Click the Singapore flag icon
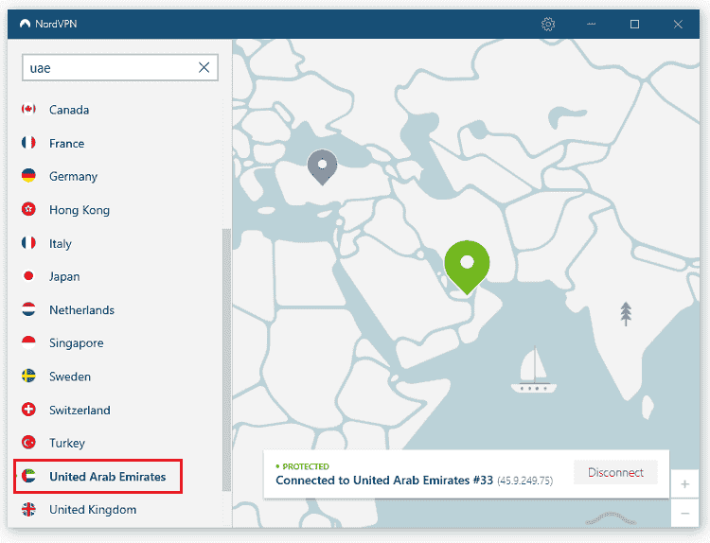710x543 pixels. tap(28, 342)
